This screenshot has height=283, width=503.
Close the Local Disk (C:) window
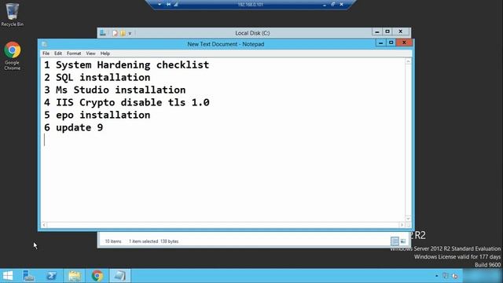coord(401,31)
